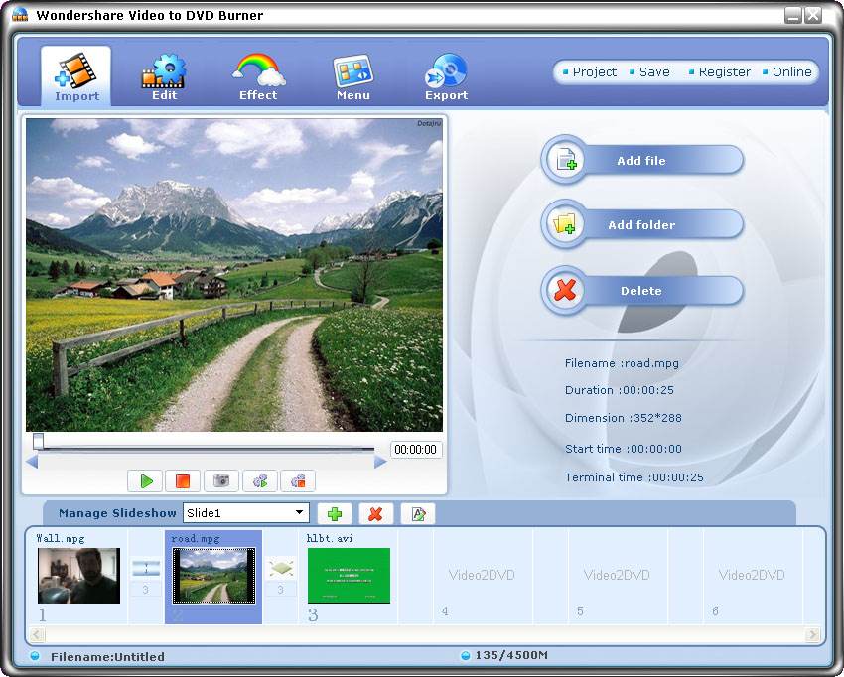Click the video seek slider handle
The width and height of the screenshot is (844, 677).
pos(38,441)
